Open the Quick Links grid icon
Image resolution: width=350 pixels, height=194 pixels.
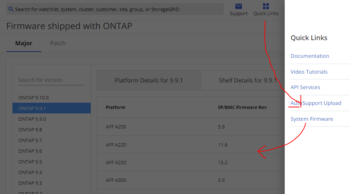[266, 6]
